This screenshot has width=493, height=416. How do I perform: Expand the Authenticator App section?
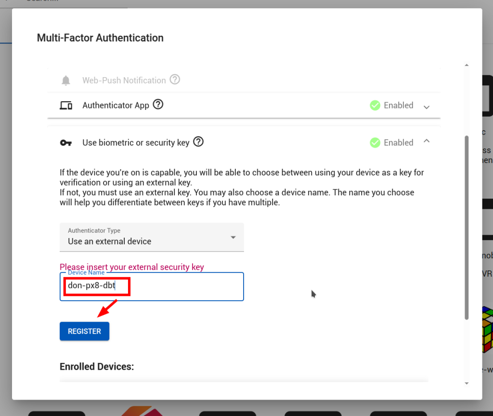click(x=427, y=107)
